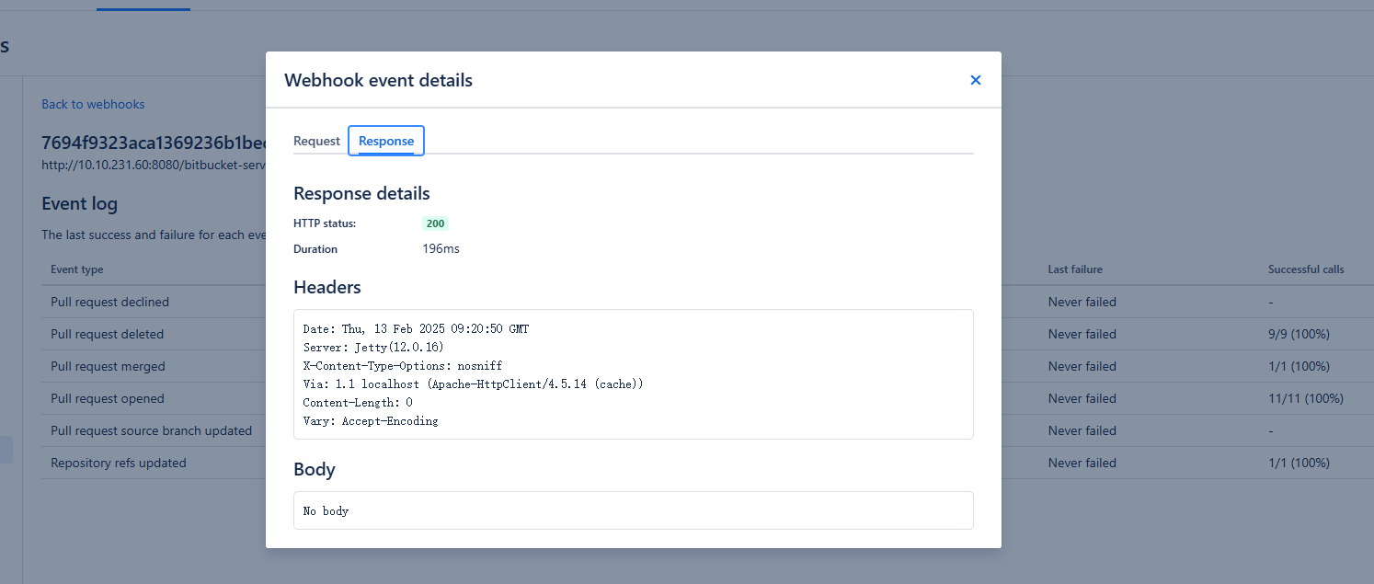Click the 11/11 (100%) successful calls value
Screen dimensions: 1374x584
pyautogui.click(x=1306, y=398)
